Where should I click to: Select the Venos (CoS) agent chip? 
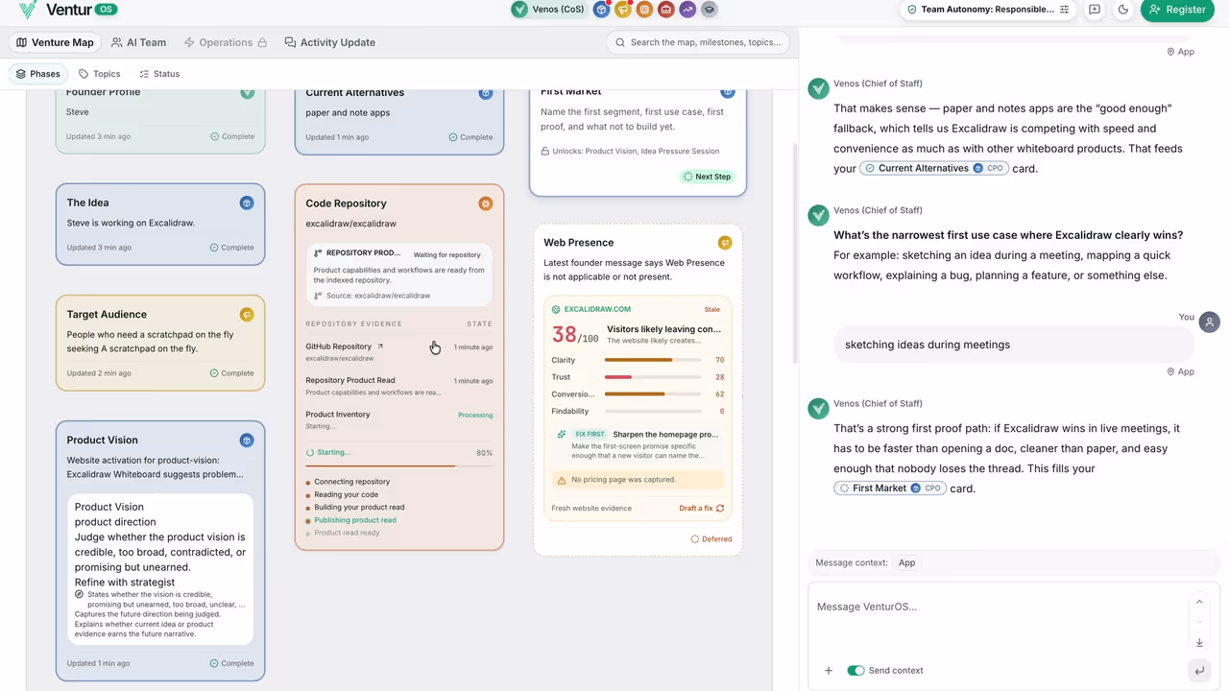(x=550, y=10)
